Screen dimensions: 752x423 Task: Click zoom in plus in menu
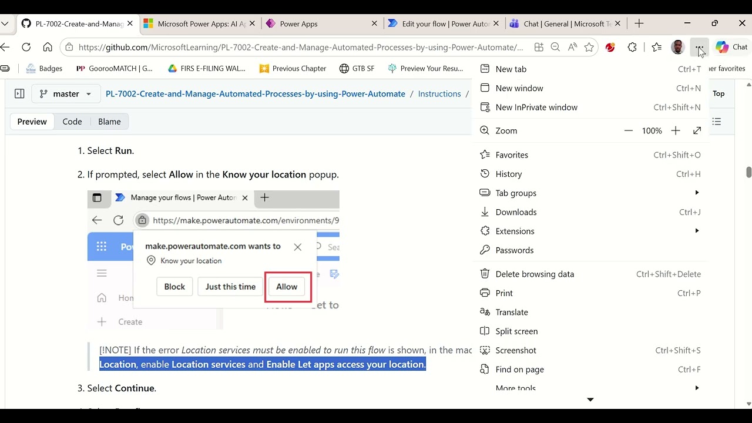(x=676, y=130)
